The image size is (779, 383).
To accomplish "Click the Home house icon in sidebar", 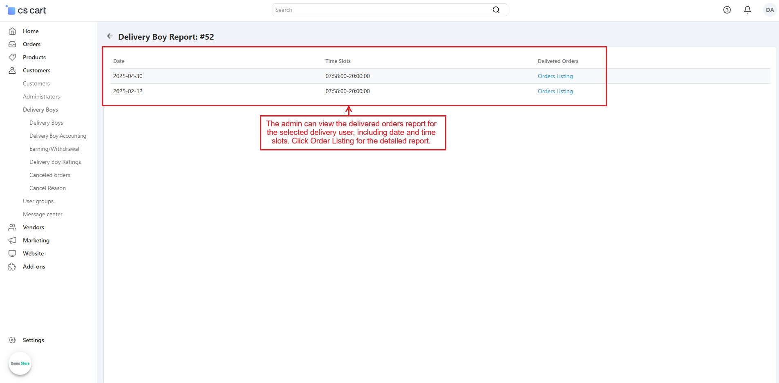I will [12, 31].
